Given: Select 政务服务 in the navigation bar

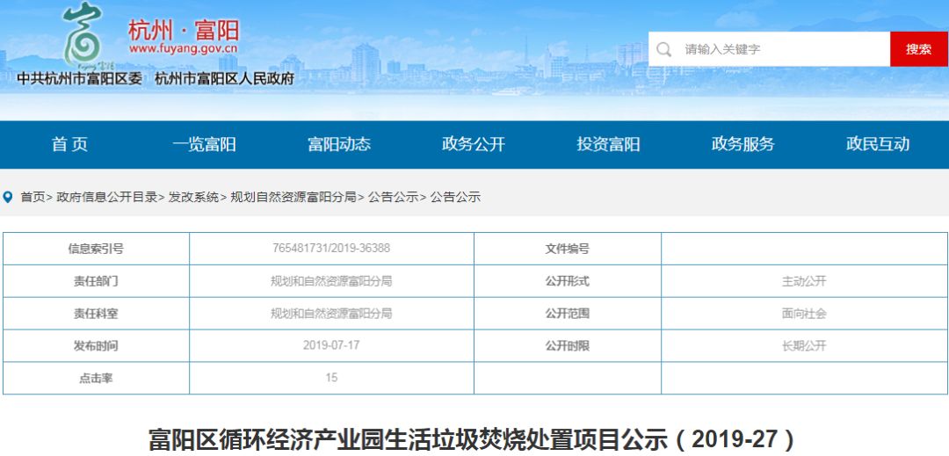Looking at the screenshot, I should pyautogui.click(x=743, y=145).
